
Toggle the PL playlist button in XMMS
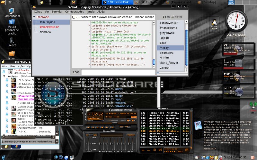pos(133,120)
